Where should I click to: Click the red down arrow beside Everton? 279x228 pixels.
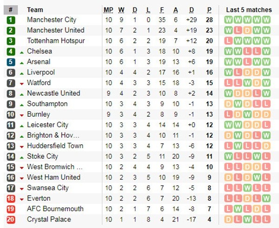pos(21,199)
